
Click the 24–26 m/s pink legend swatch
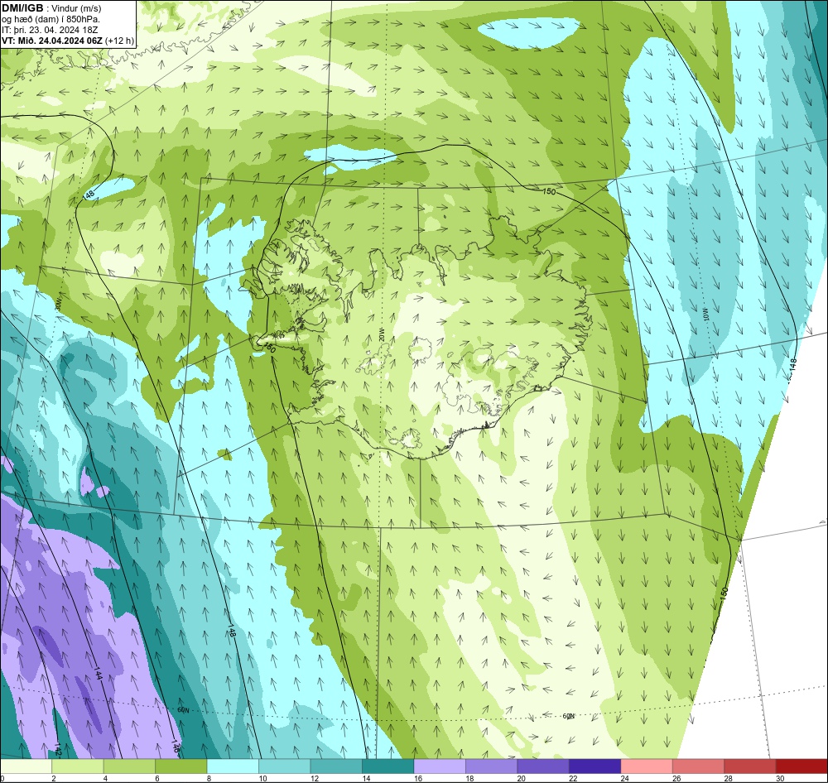click(x=647, y=766)
